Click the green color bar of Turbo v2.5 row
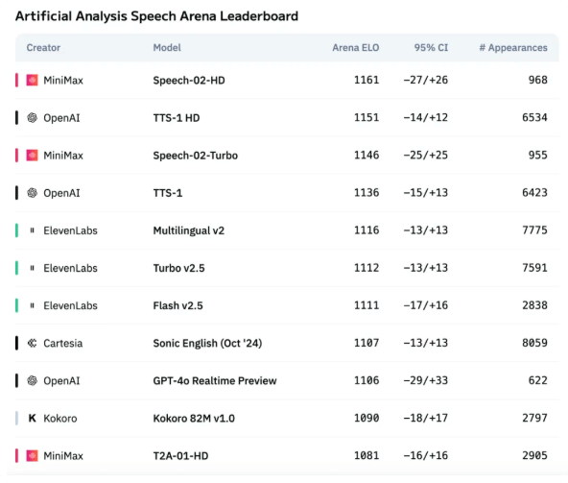This screenshot has height=483, width=568. (x=16, y=268)
